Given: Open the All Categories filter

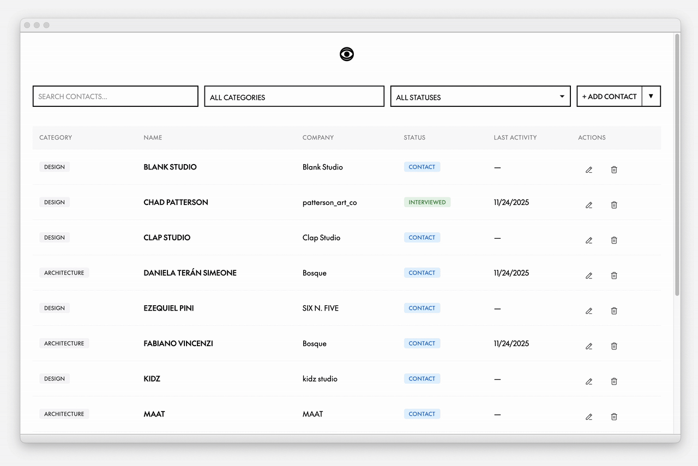Looking at the screenshot, I should (294, 96).
